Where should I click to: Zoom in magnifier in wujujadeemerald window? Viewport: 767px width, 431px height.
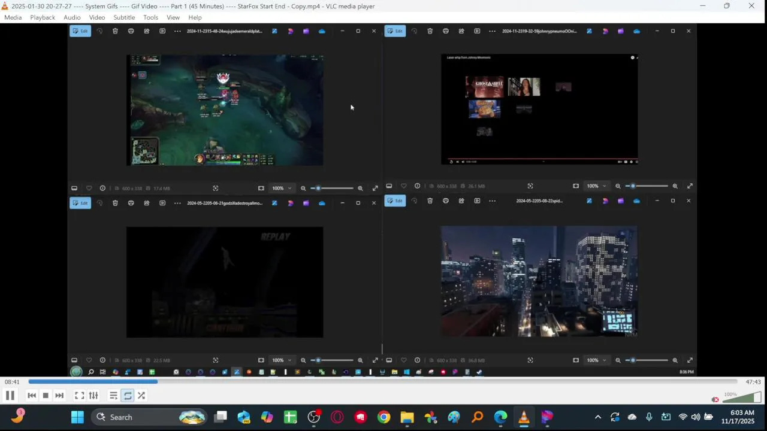click(x=360, y=188)
